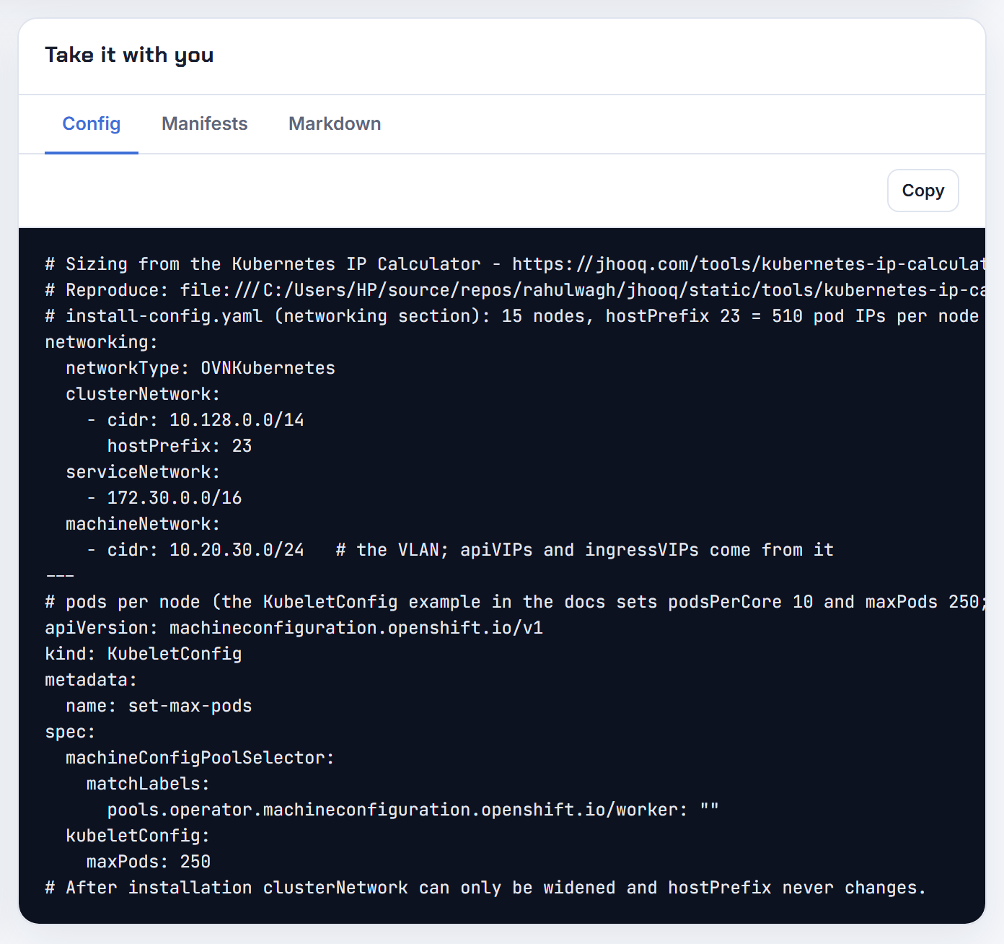Viewport: 1004px width, 944px height.
Task: Click the 'cidr: 10.20.30.0/24' value
Action: tap(206, 550)
